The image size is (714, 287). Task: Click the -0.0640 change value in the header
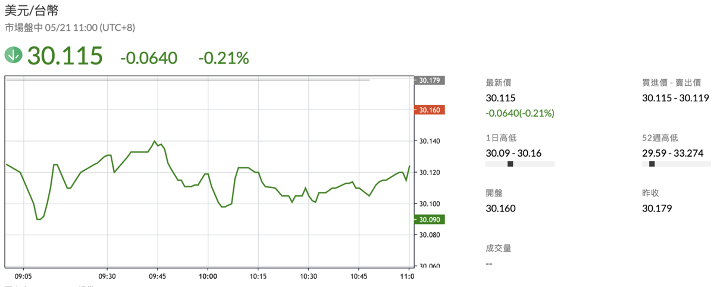(x=149, y=57)
